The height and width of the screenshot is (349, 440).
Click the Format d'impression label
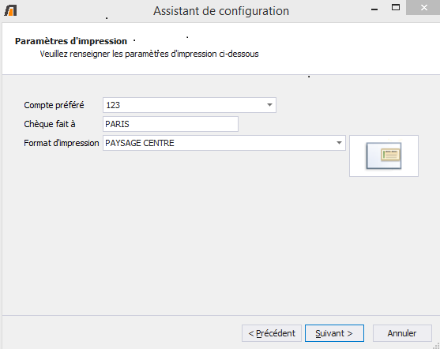click(x=61, y=143)
